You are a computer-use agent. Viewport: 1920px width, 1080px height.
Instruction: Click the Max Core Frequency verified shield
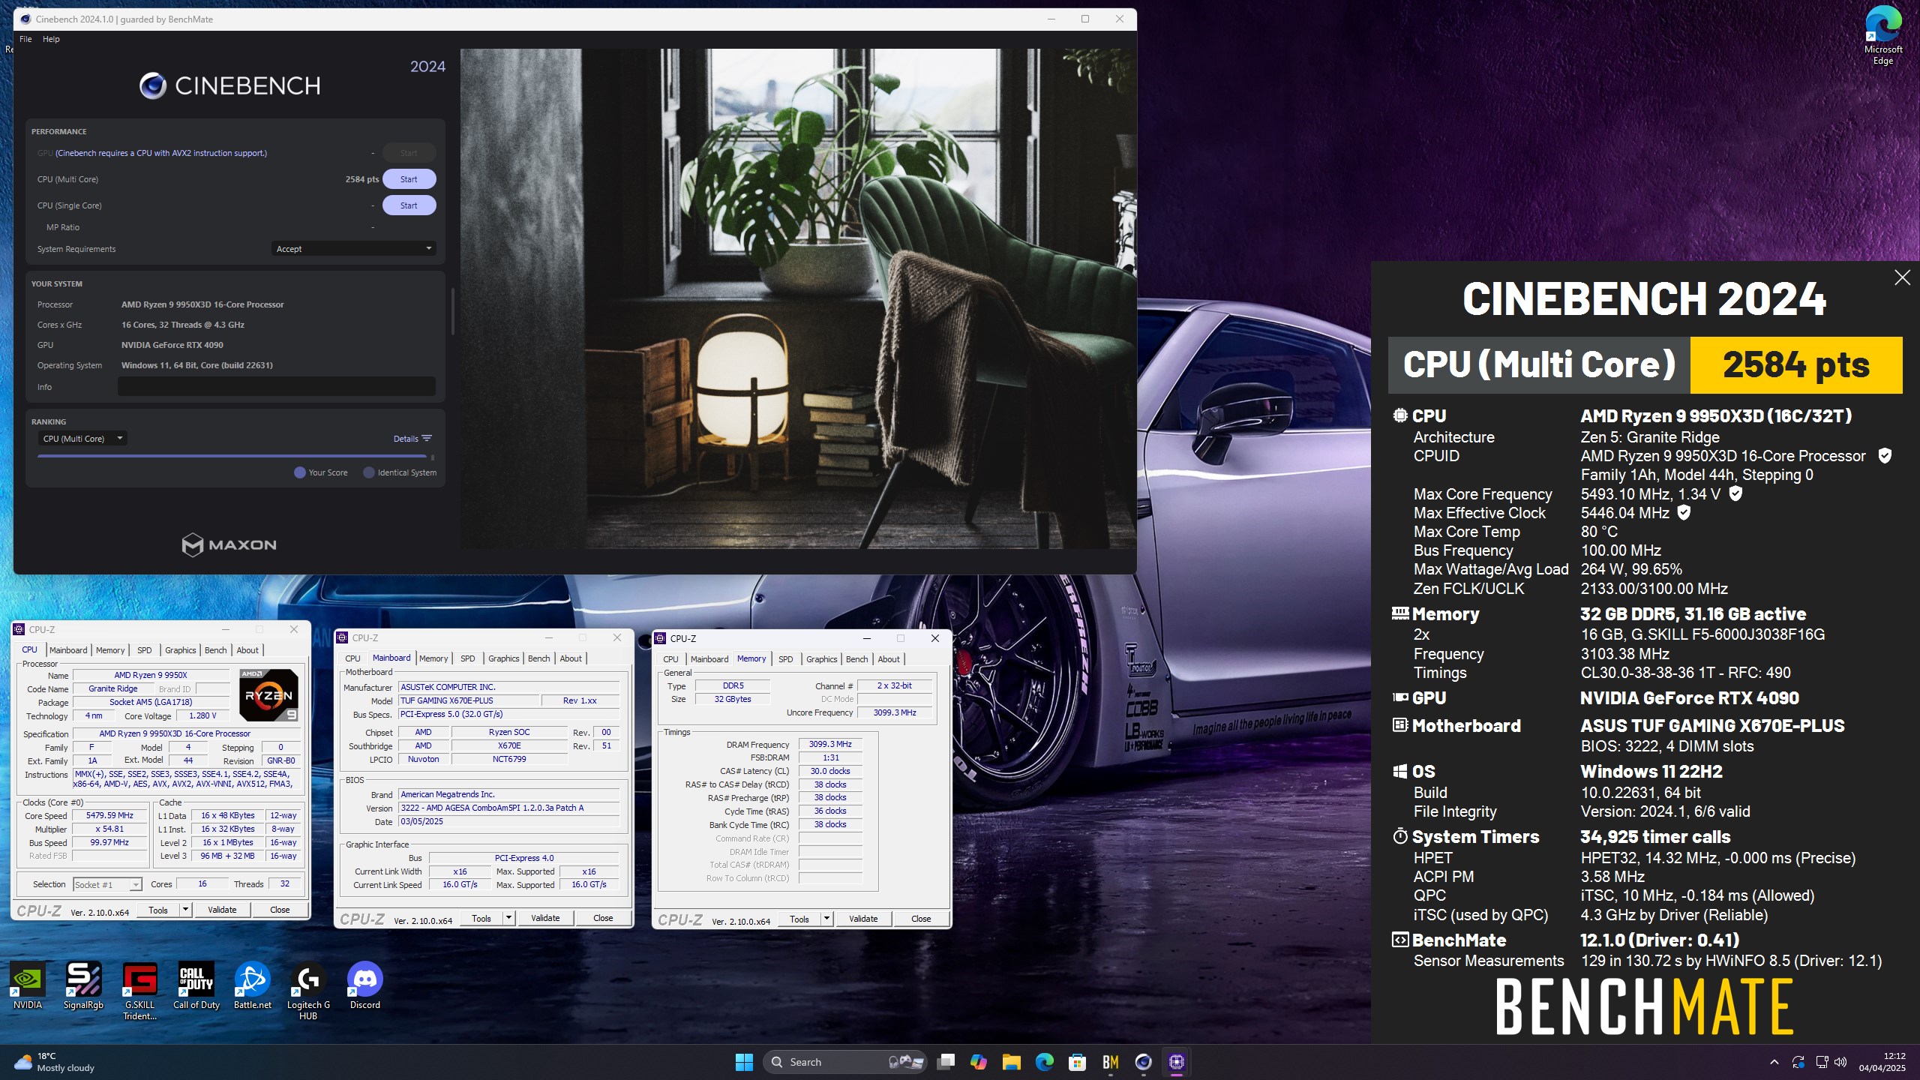(x=1735, y=493)
